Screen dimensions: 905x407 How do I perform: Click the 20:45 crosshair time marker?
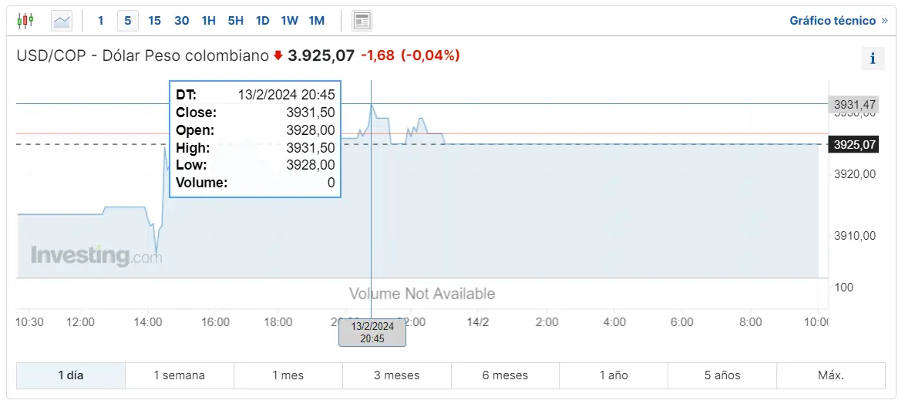click(372, 332)
